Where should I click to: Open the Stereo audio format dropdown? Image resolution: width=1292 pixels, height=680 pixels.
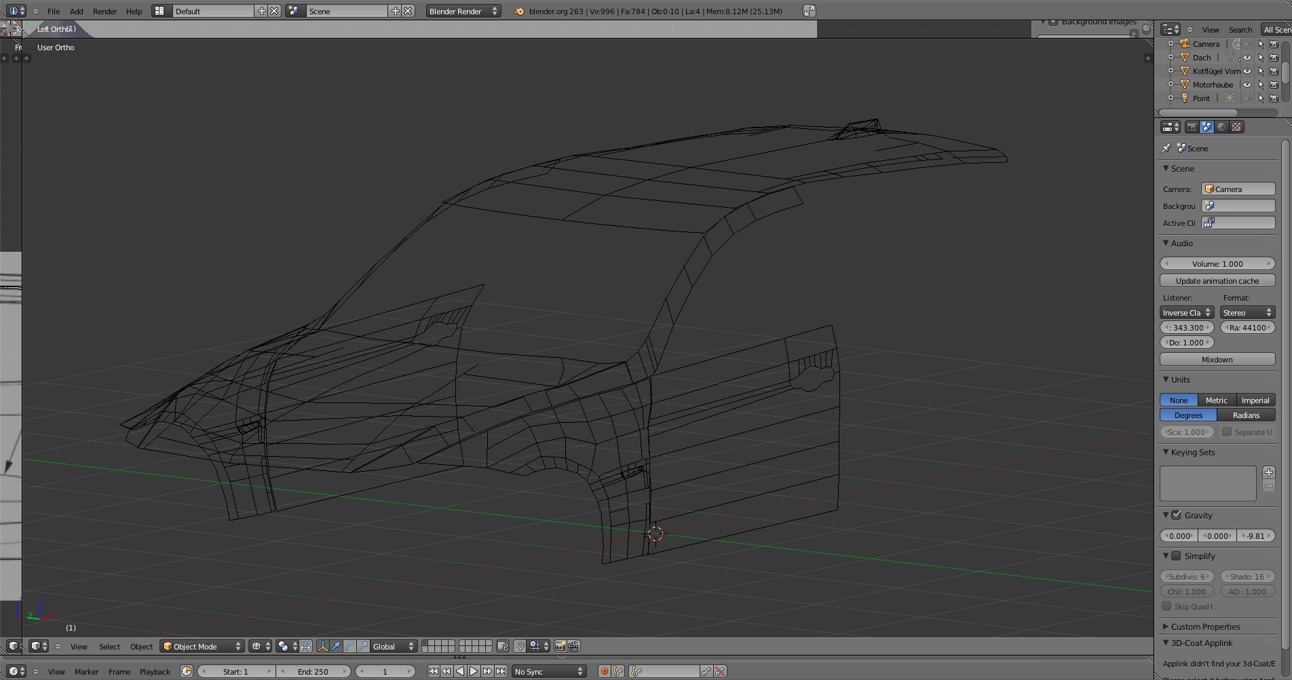[x=1247, y=313]
